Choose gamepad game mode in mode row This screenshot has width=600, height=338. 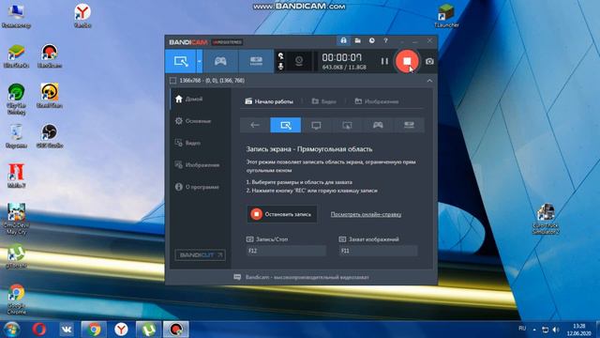(378, 125)
